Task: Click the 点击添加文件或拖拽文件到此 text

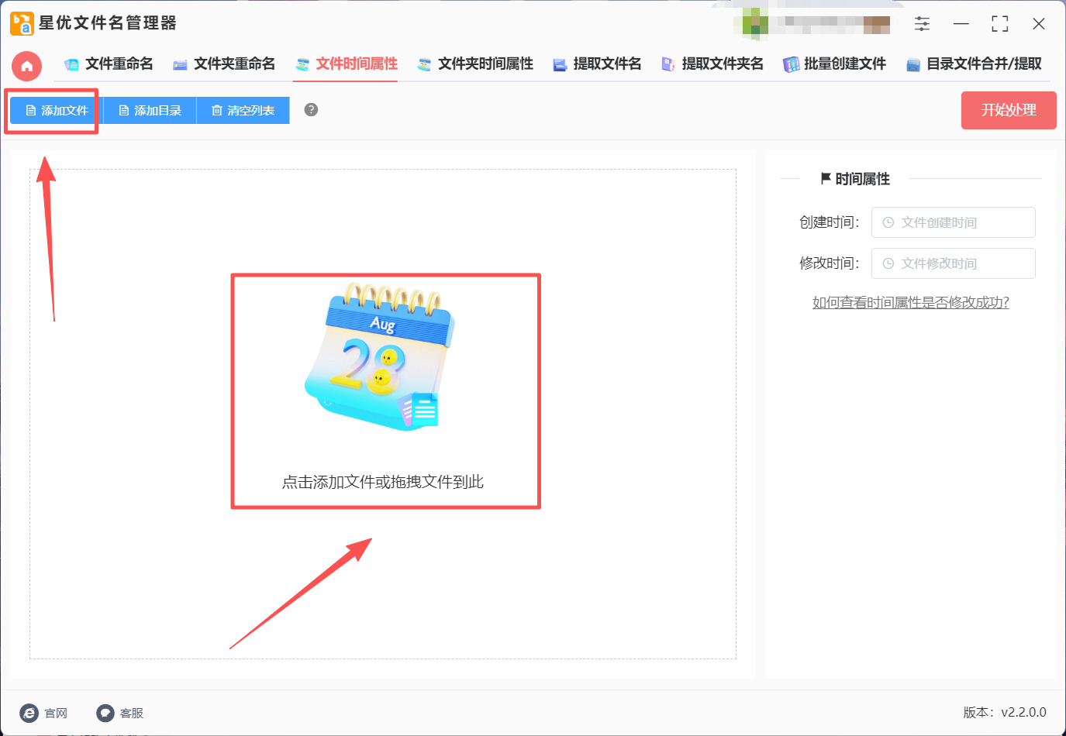Action: click(383, 482)
